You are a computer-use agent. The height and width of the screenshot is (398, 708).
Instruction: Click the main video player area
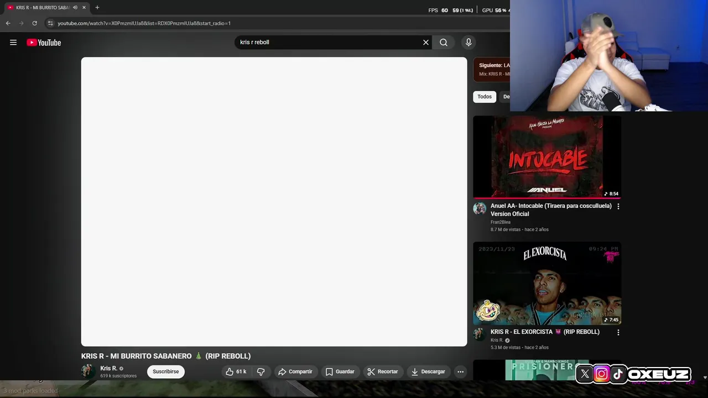click(274, 202)
